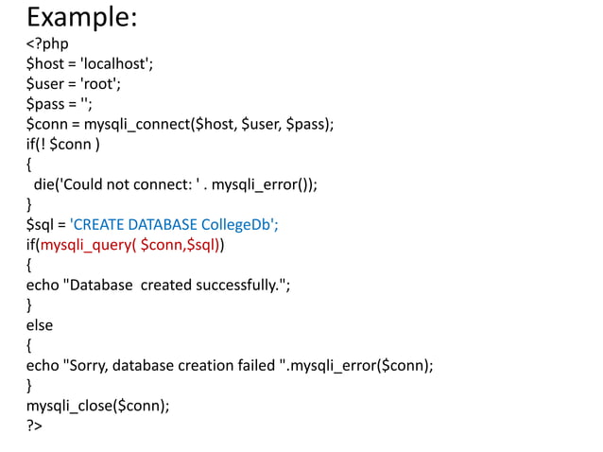Click the $user = 'root' line

pos(74,84)
